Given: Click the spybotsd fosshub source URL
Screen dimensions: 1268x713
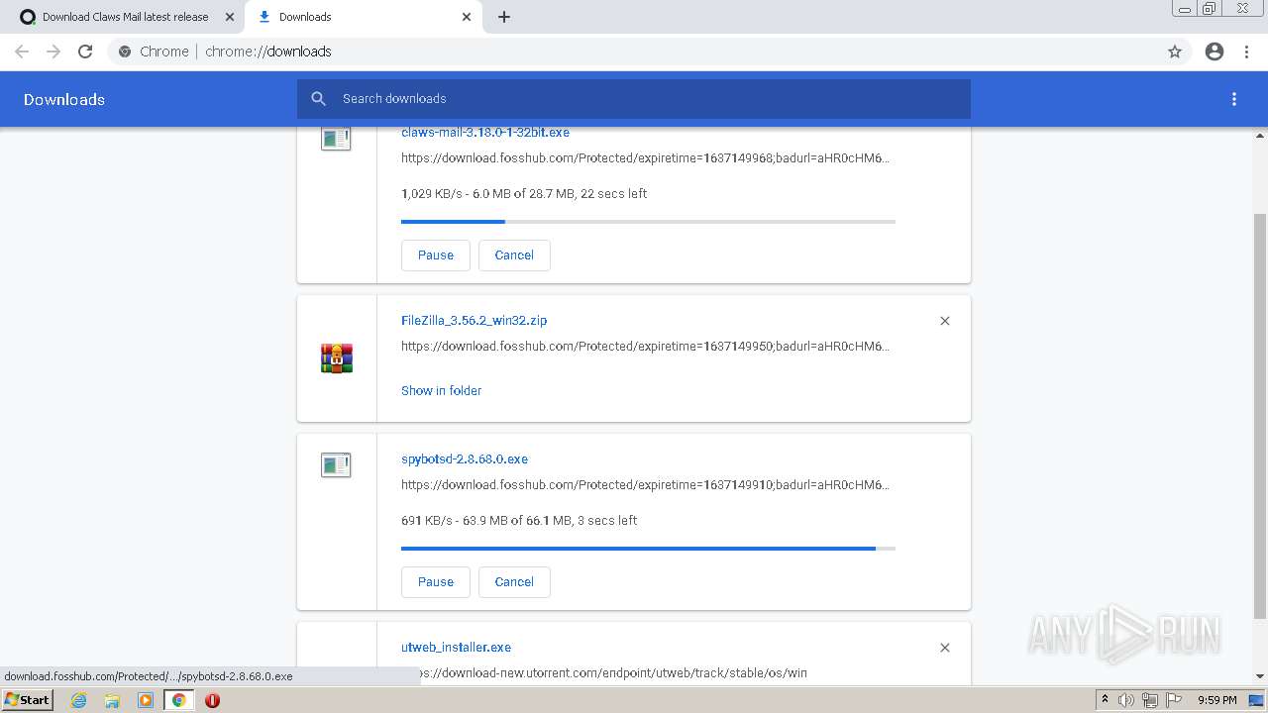Looking at the screenshot, I should coord(645,484).
